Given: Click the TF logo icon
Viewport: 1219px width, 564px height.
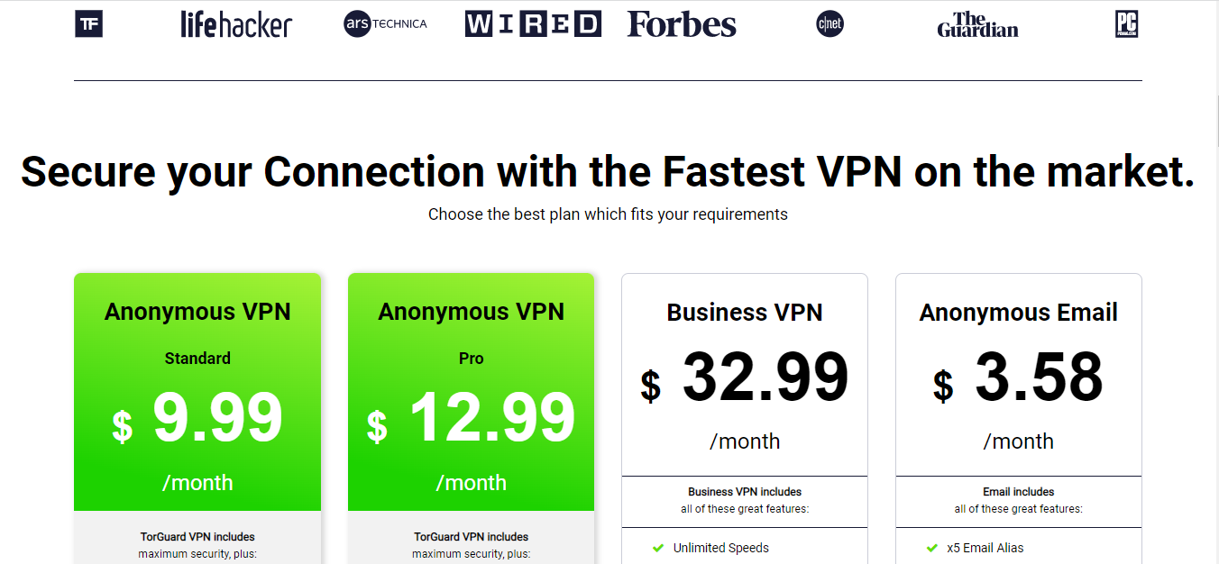Looking at the screenshot, I should click(x=88, y=23).
